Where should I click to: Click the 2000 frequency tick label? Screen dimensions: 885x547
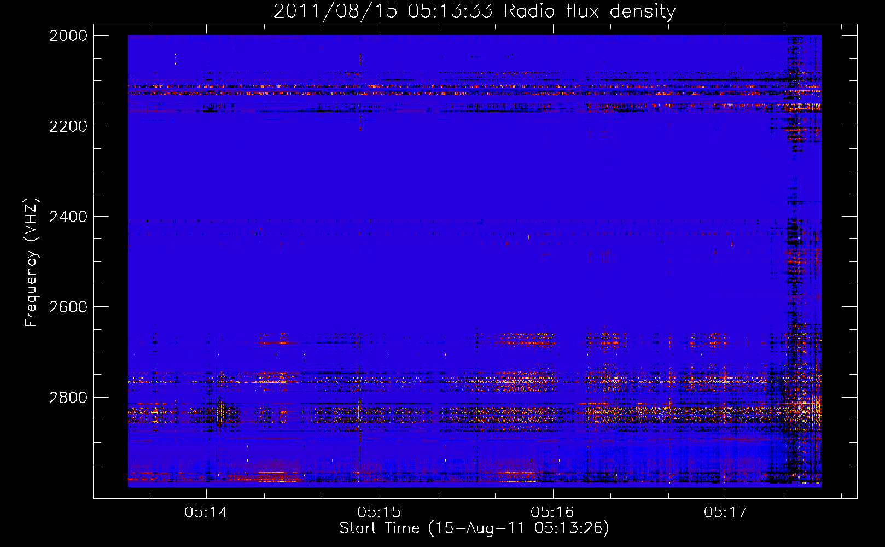[x=68, y=36]
